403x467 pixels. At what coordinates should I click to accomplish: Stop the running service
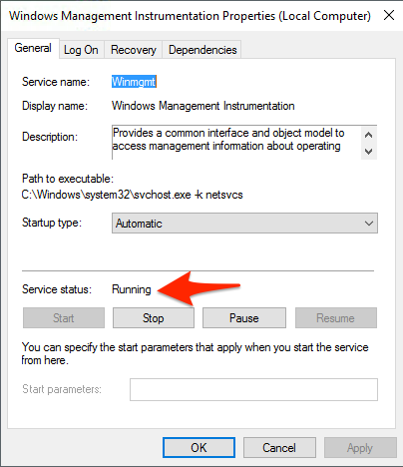click(154, 318)
